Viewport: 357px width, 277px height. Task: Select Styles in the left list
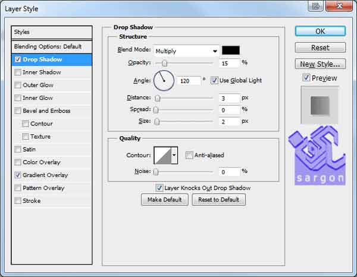[52, 32]
